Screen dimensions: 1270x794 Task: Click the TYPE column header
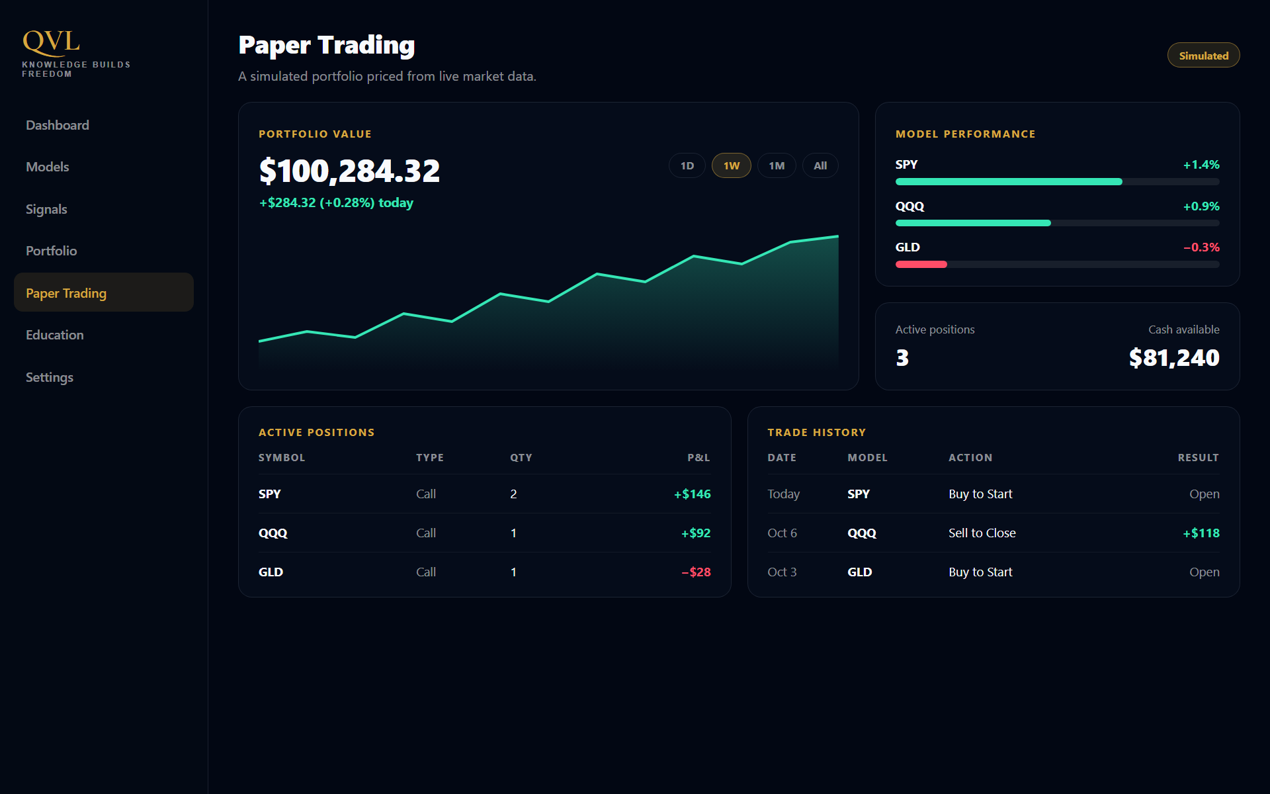pyautogui.click(x=430, y=457)
